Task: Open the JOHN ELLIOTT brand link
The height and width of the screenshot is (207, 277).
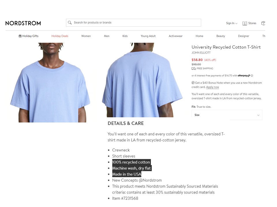Action: pos(201,53)
